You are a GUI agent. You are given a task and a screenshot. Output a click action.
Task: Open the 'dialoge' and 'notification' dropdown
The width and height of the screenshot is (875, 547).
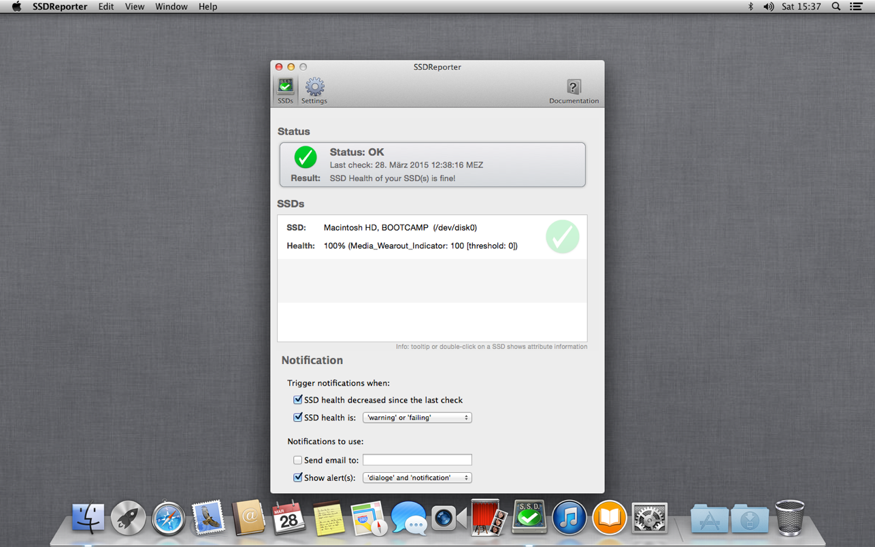click(417, 478)
